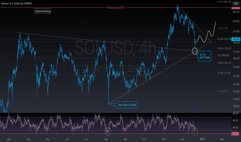The height and width of the screenshot is (142, 241).
Task: Select the 'Yen Carry Trade' callout
Action: tap(127, 105)
